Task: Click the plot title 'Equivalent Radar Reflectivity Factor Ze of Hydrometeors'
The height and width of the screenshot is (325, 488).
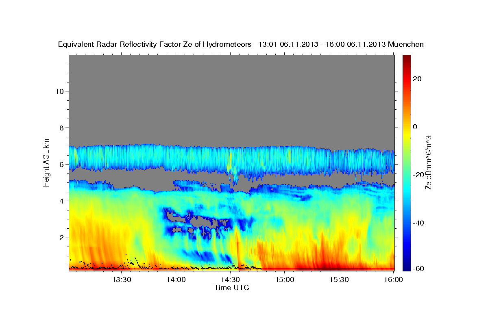Action: [155, 45]
